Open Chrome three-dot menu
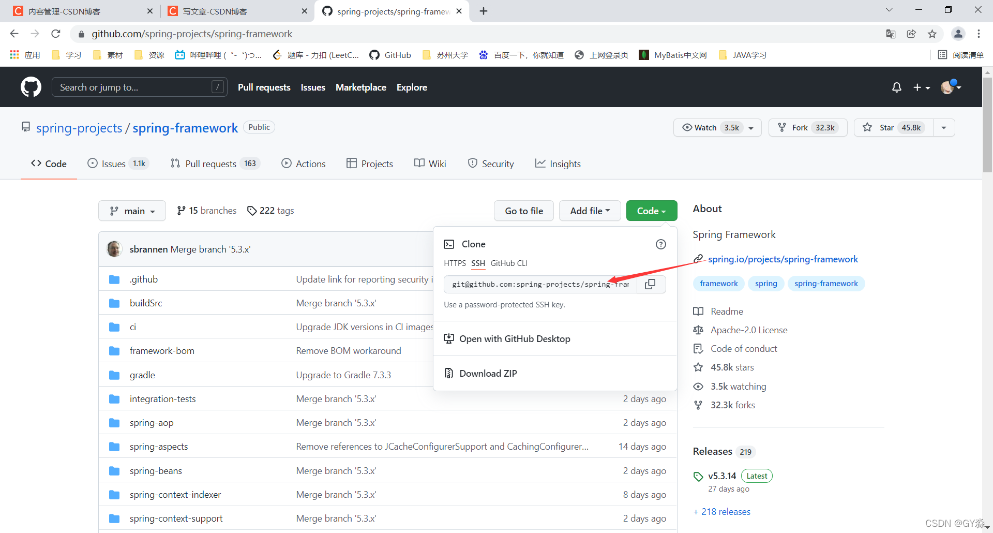Screen dimensions: 993x533 (979, 34)
